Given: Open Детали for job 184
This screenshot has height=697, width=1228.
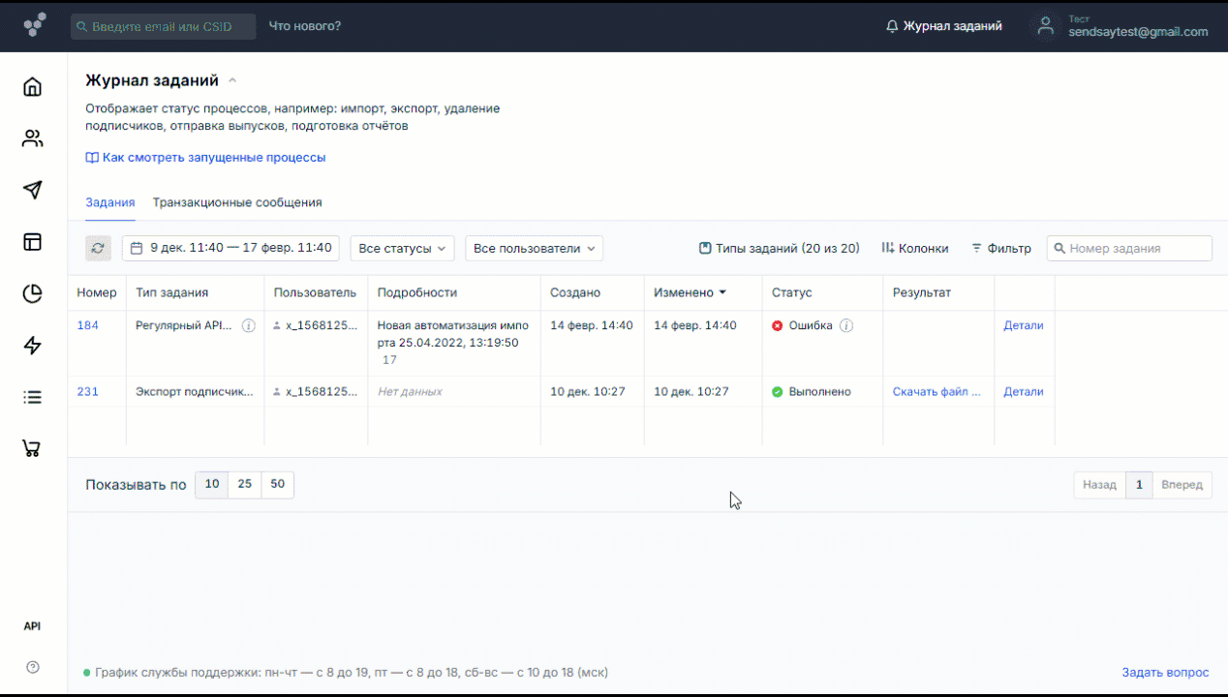Looking at the screenshot, I should click(x=1023, y=326).
